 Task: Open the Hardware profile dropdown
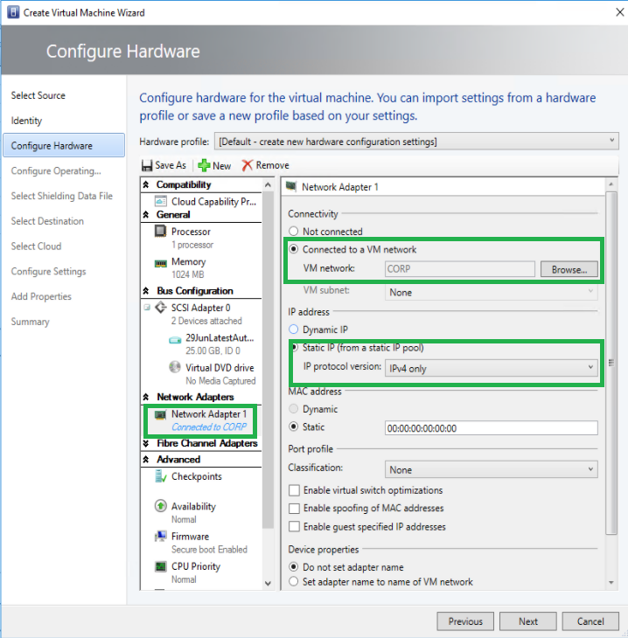click(416, 142)
